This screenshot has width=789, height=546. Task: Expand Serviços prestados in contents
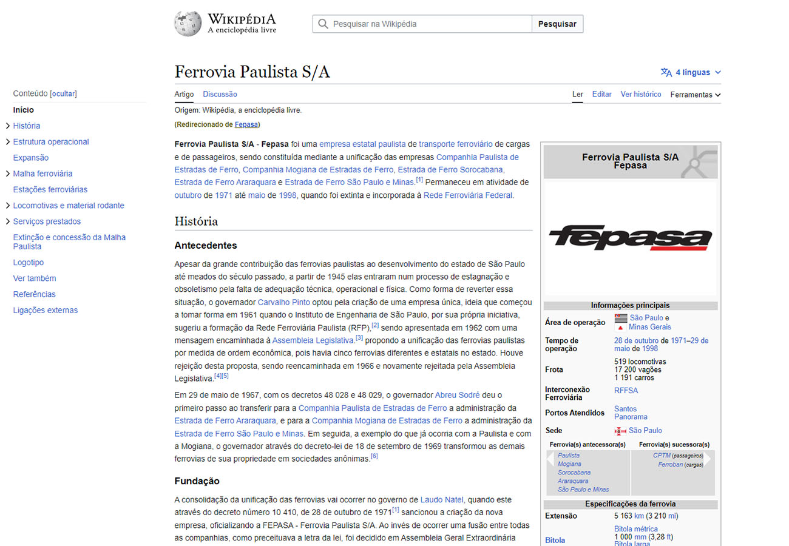pos(7,221)
